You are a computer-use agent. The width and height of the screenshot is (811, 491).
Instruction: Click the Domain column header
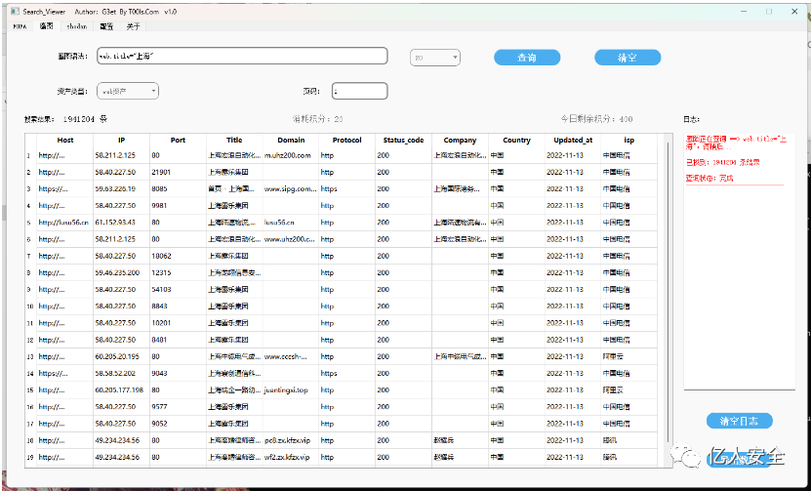pyautogui.click(x=291, y=141)
